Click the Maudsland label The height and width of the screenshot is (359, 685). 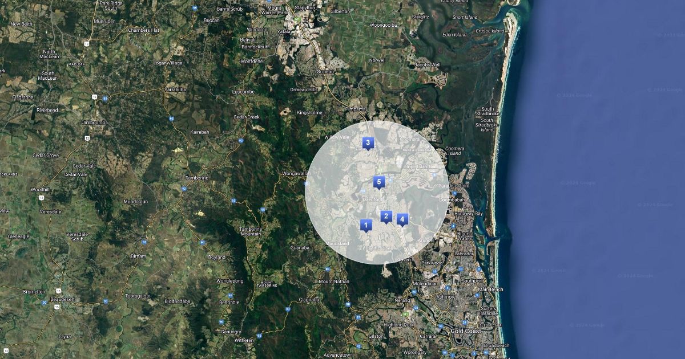[x=337, y=243]
